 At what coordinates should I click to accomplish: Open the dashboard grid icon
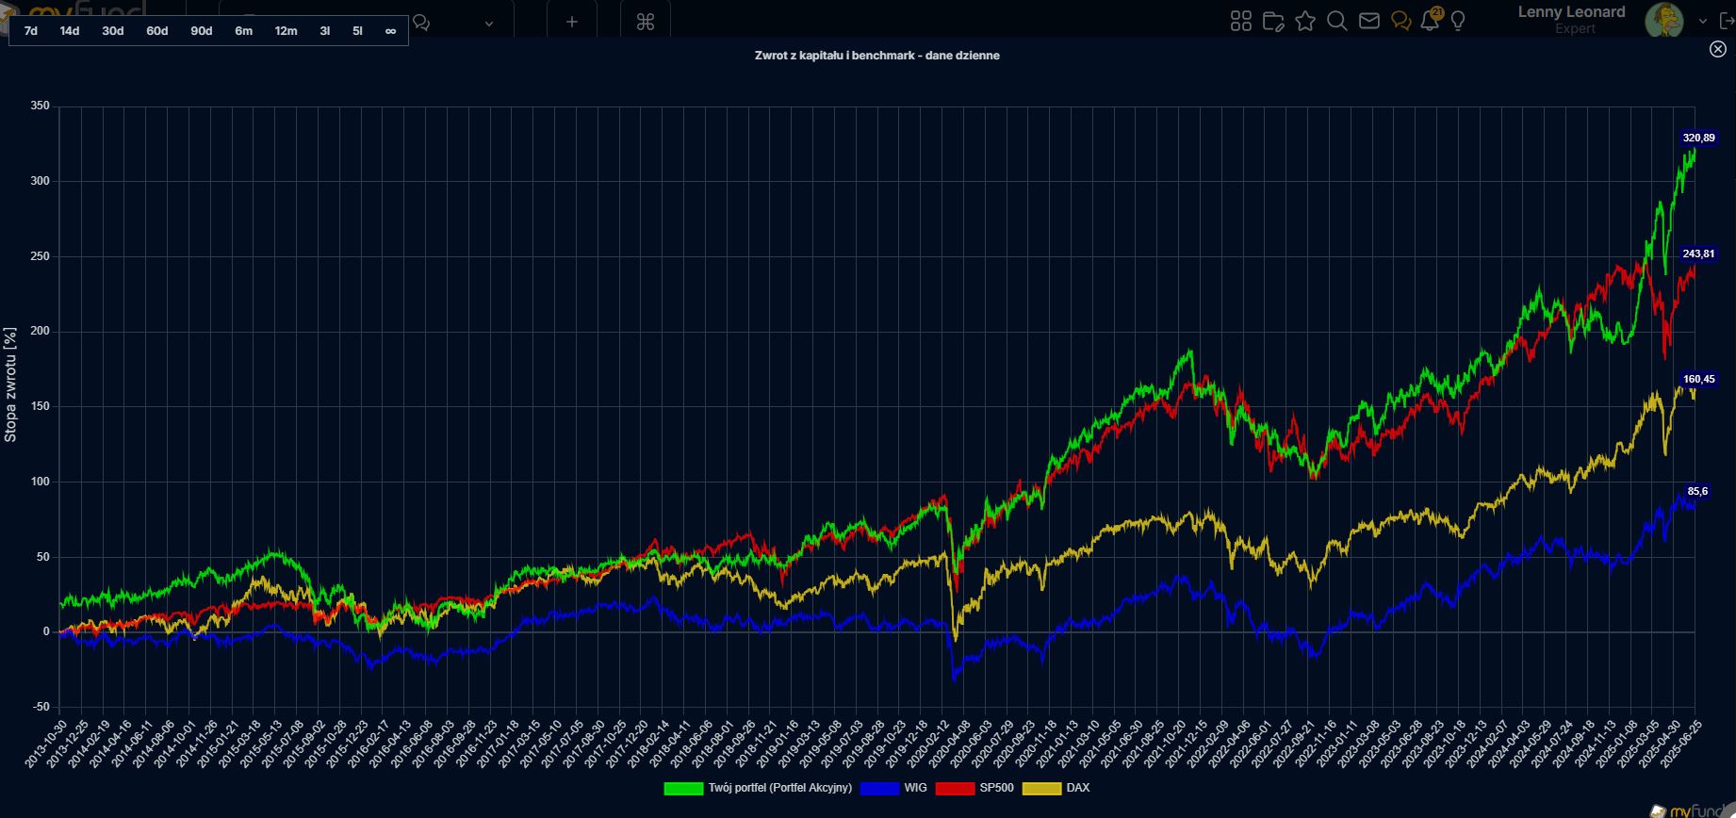[x=1241, y=21]
